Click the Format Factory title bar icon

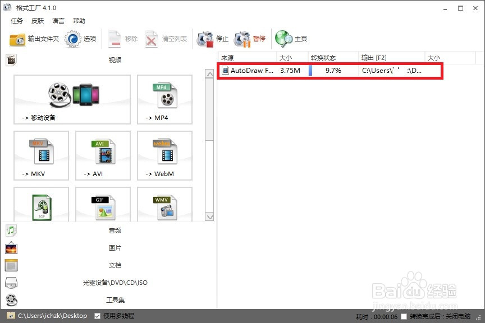pyautogui.click(x=7, y=7)
